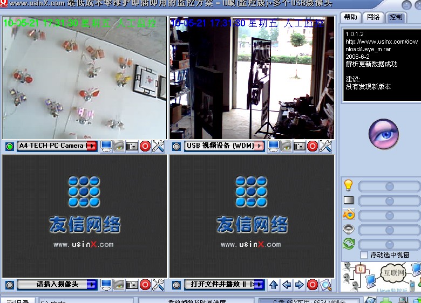
Task: Open settings tools for A4 TECH camera
Action: [158, 146]
